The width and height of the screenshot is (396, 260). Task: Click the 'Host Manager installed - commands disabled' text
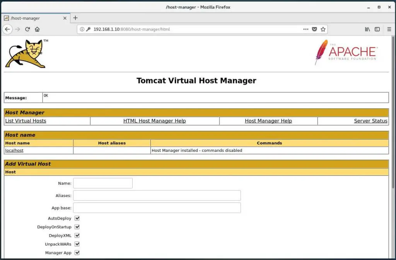(197, 150)
